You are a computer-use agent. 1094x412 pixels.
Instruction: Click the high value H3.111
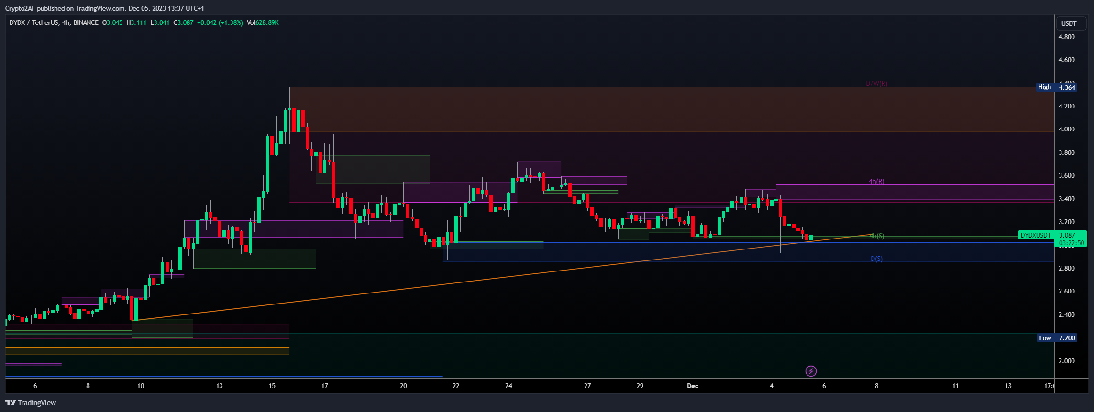(x=136, y=22)
